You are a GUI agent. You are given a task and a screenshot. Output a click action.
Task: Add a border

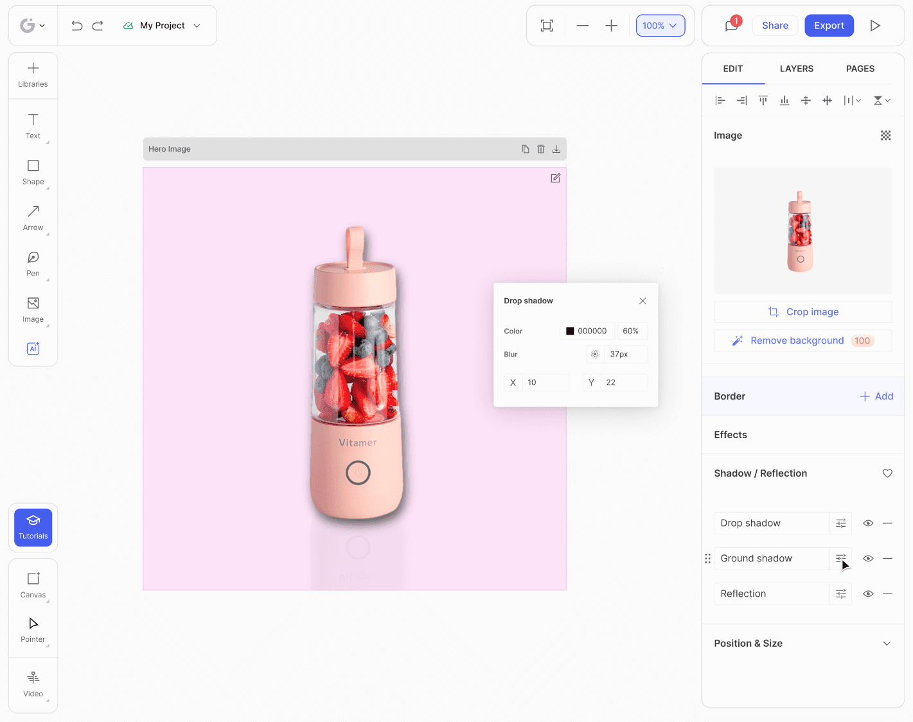(877, 396)
